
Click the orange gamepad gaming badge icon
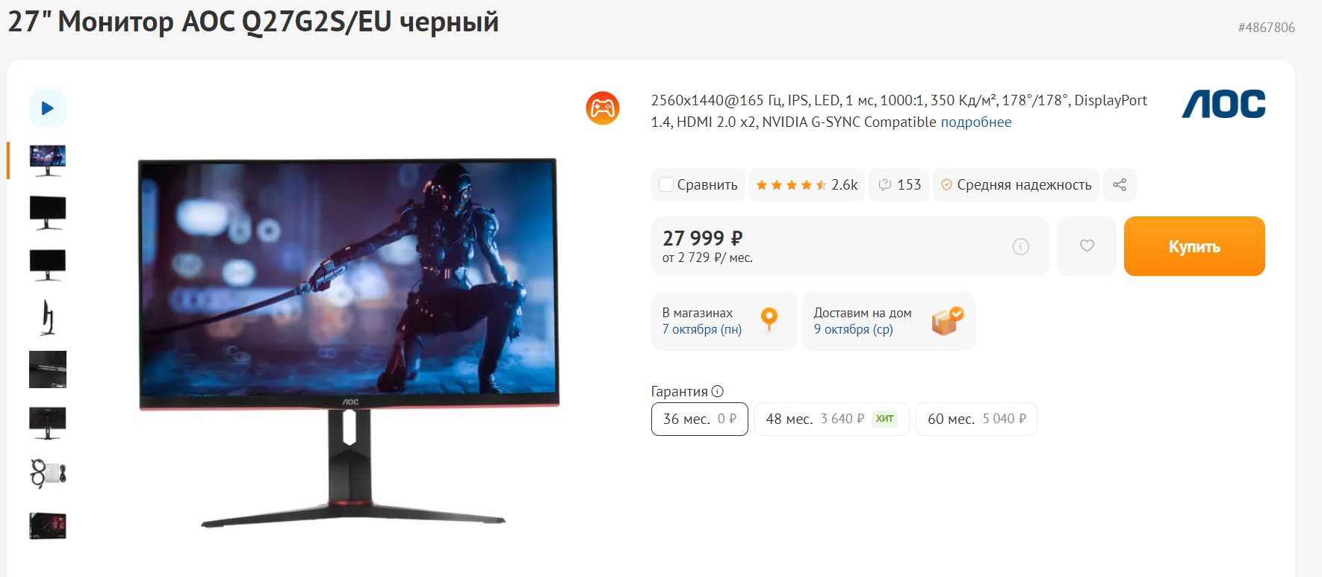click(603, 108)
